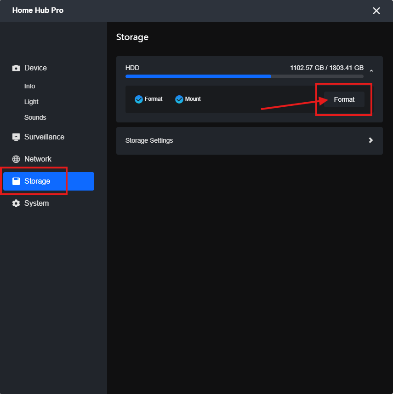The height and width of the screenshot is (394, 393).
Task: Open the Info submenu item
Action: pos(29,86)
